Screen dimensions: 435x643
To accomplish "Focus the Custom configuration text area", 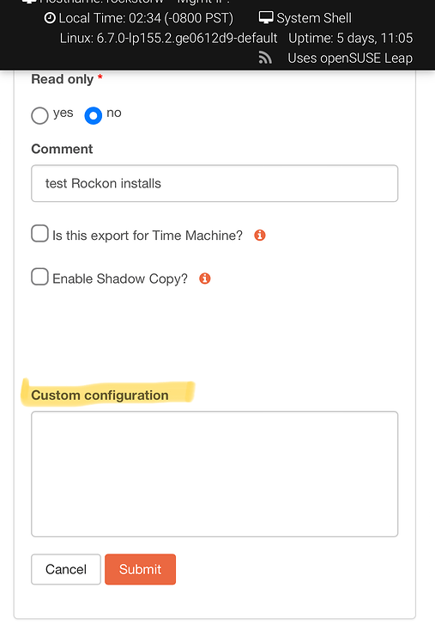I will (x=214, y=474).
